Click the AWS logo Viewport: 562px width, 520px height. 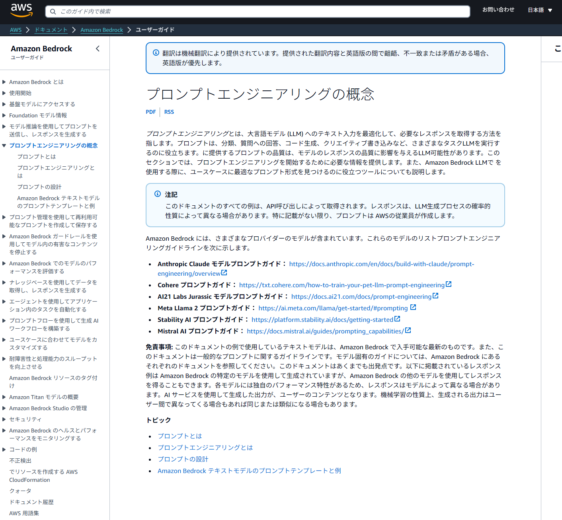pyautogui.click(x=21, y=10)
